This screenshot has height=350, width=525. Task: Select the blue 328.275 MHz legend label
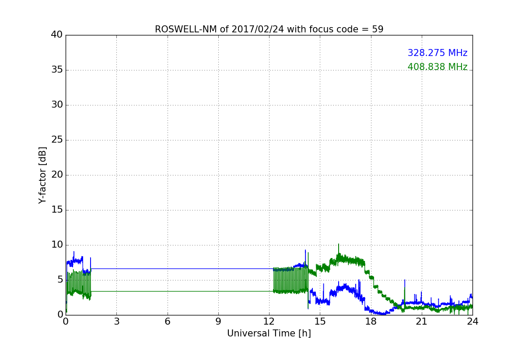[437, 53]
